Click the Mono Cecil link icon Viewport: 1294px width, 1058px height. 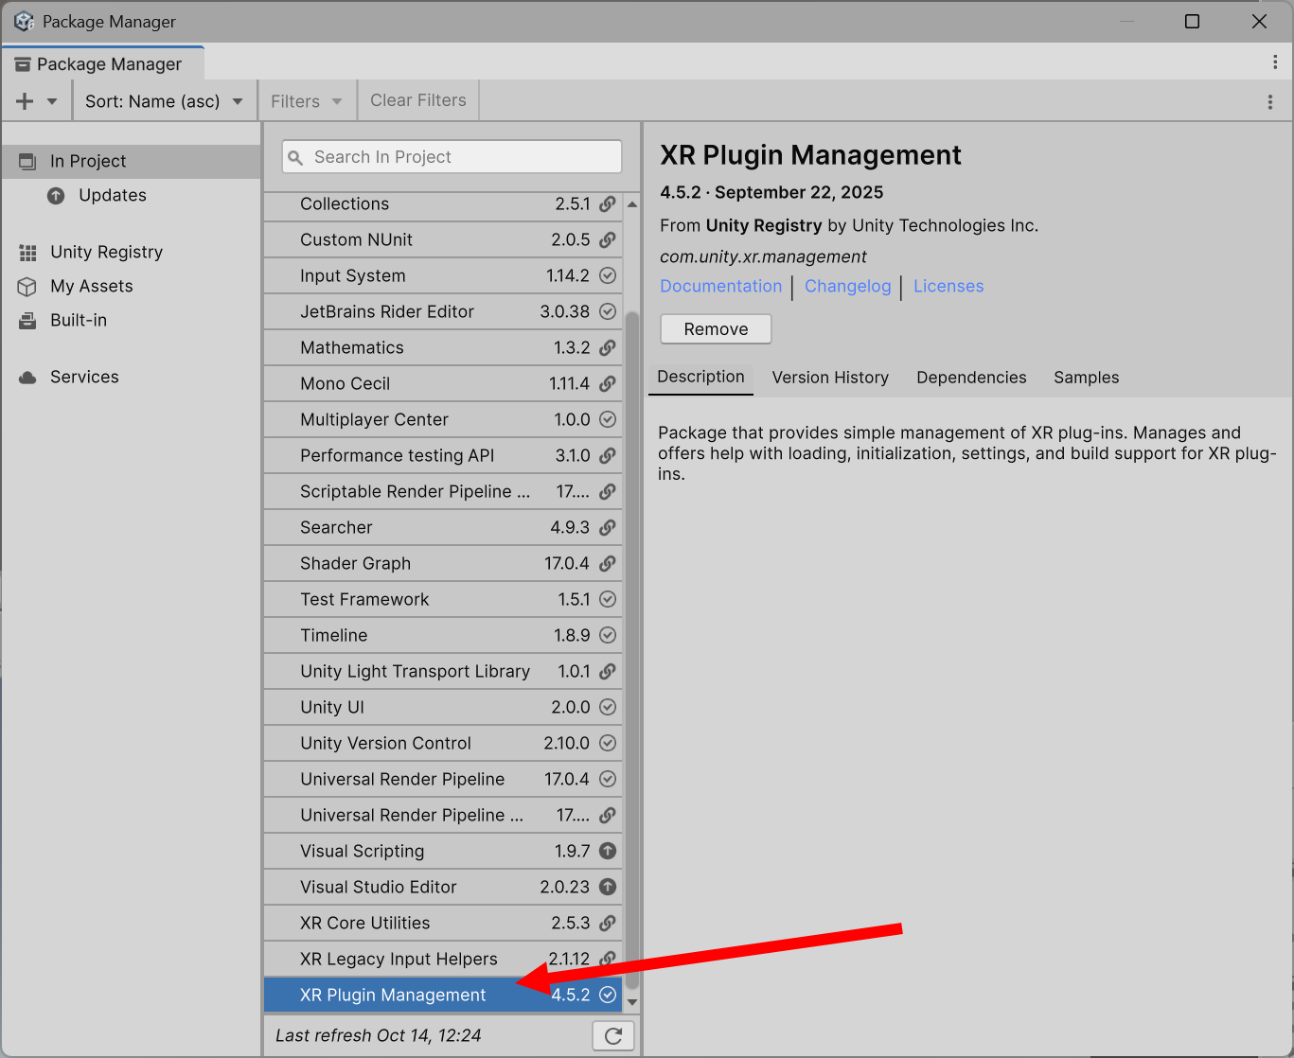click(608, 383)
